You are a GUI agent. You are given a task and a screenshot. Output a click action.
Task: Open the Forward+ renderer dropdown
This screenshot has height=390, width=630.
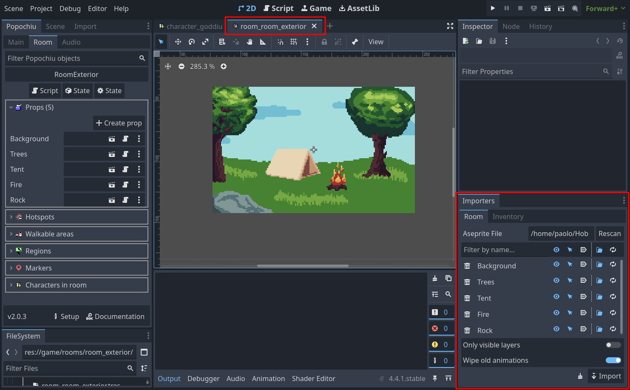[605, 9]
